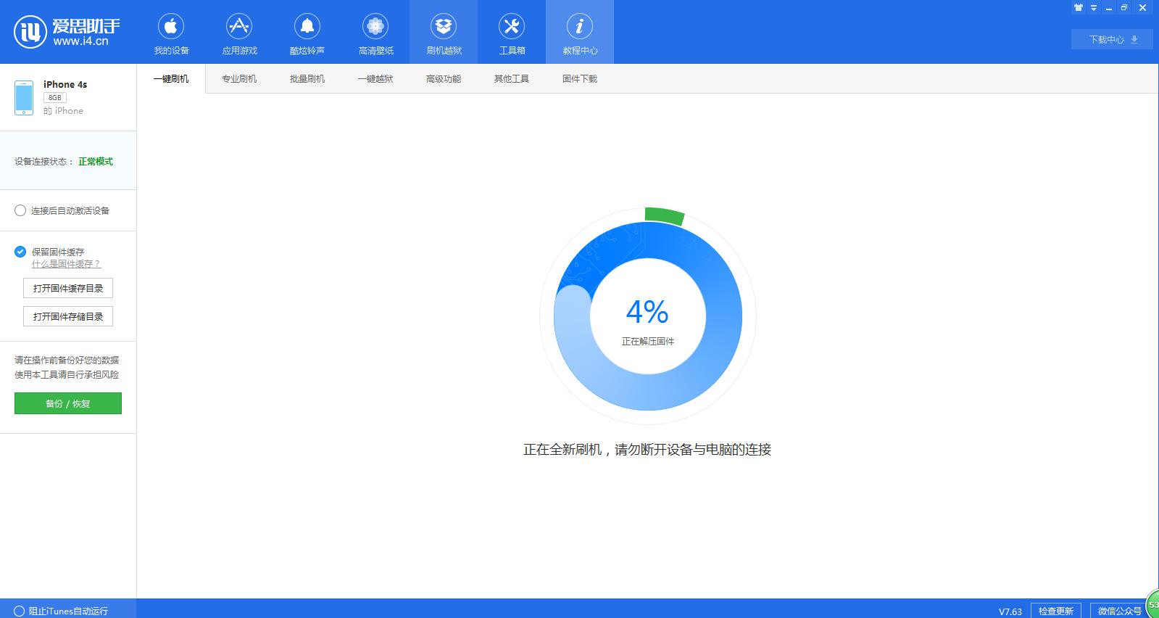The width and height of the screenshot is (1159, 618).
Task: Open 什么是固件缓存？ help link
Action: click(66, 264)
